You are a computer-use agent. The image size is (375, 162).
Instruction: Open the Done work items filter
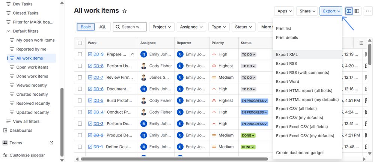point(32,76)
